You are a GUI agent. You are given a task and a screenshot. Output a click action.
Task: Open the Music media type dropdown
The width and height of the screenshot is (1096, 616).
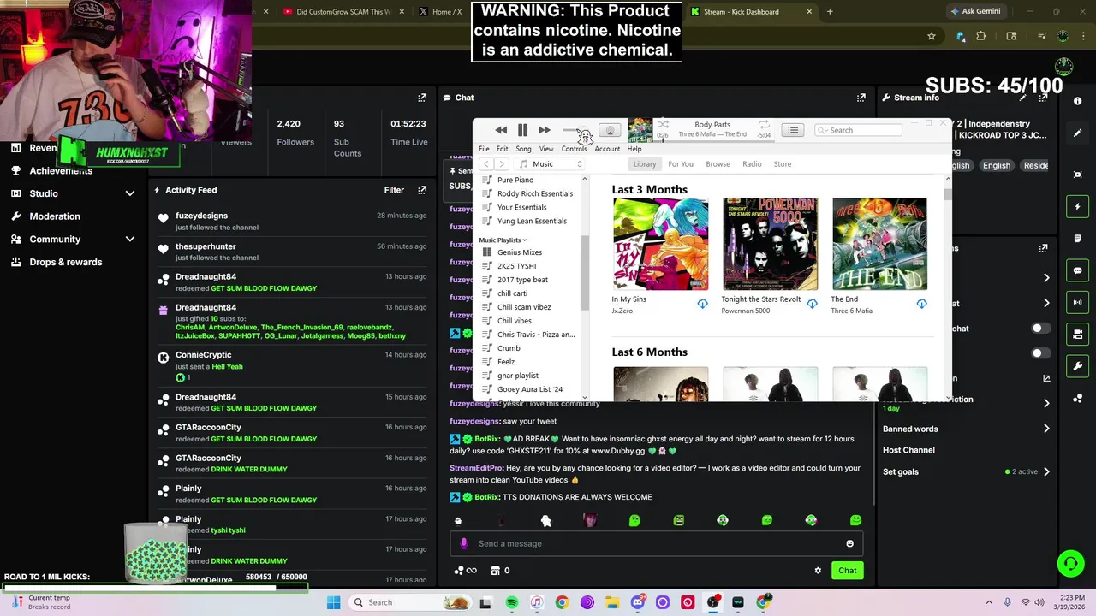pos(551,164)
